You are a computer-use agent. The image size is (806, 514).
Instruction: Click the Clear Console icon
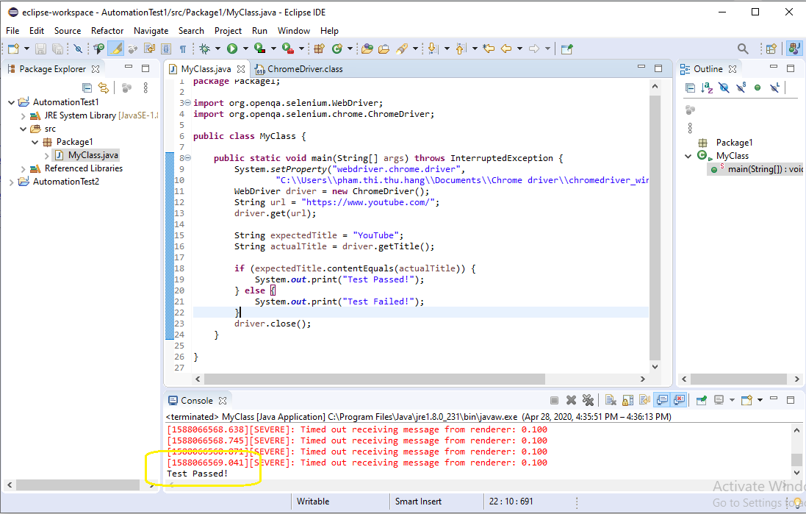coord(611,400)
